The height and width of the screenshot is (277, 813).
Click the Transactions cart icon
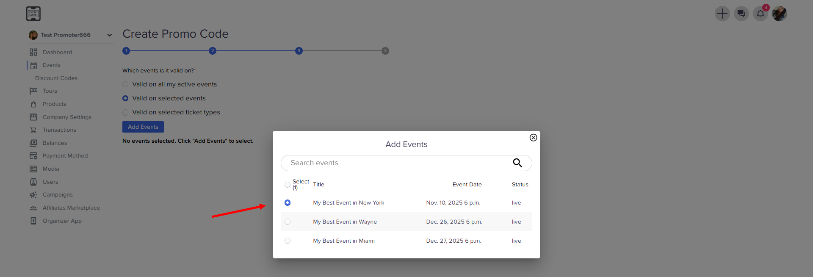[x=33, y=130]
